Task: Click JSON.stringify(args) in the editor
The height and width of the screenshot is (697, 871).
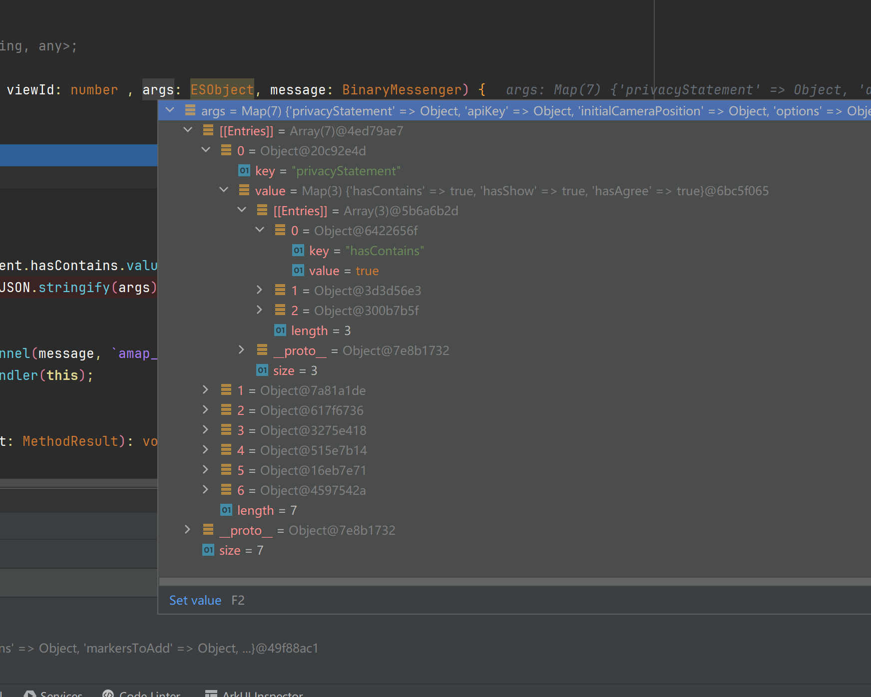Action: coord(79,288)
